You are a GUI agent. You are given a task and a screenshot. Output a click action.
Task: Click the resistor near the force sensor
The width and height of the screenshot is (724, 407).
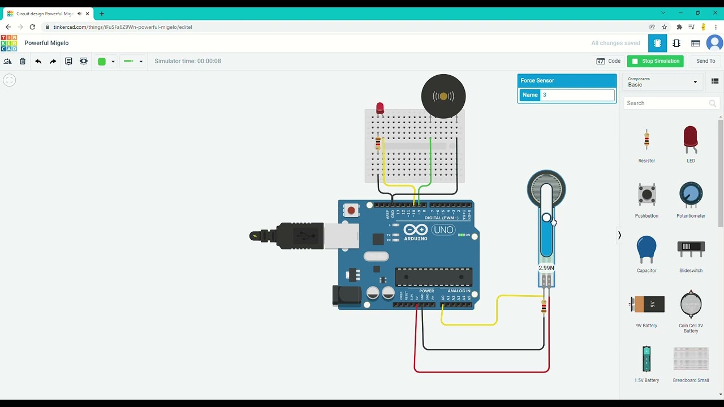click(544, 307)
